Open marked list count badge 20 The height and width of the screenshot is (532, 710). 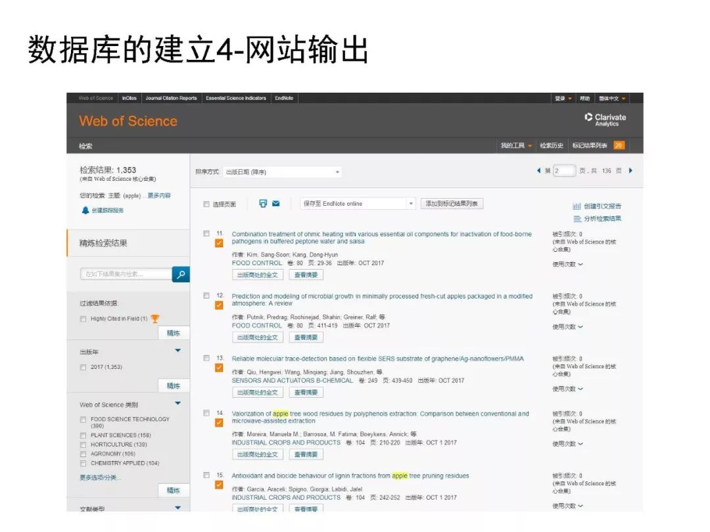pos(619,145)
